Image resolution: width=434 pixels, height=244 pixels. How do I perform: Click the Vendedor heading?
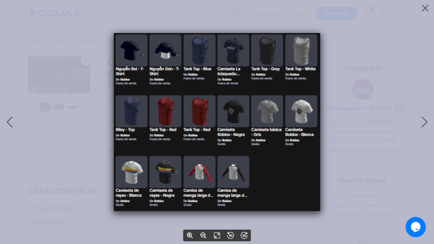362,68
